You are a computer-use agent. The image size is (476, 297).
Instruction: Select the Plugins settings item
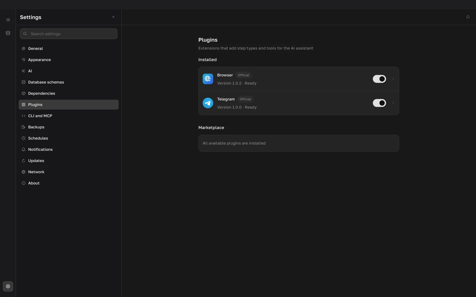tap(69, 105)
